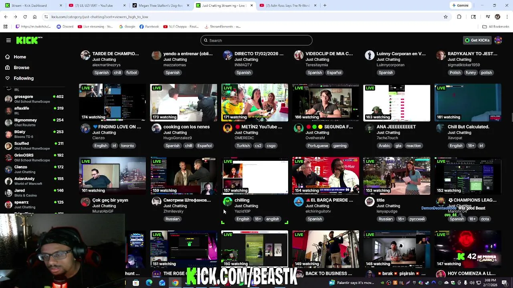Click the browser home icon
This screenshot has width=513, height=288.
[x=34, y=17]
